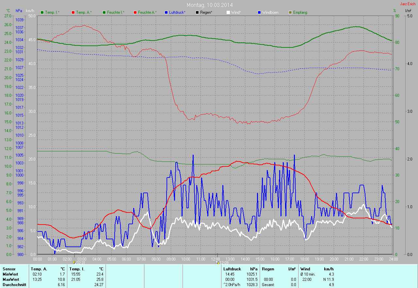Click the white Wind legend square
This screenshot has width=418, height=288.
pyautogui.click(x=228, y=12)
